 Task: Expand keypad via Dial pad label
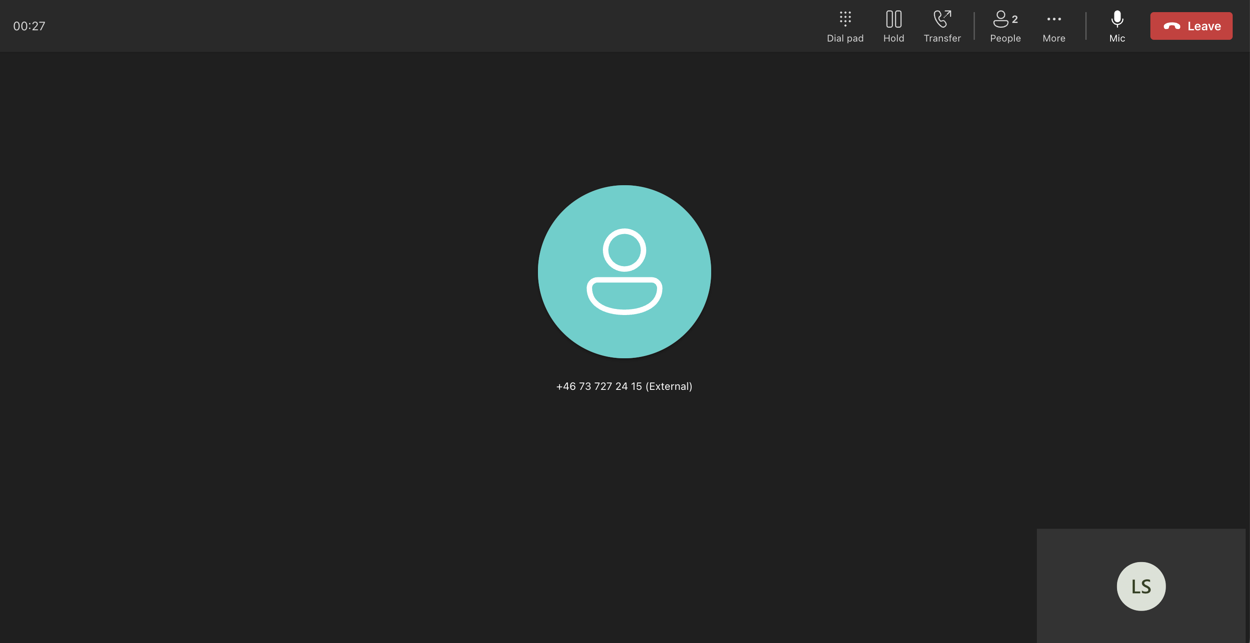845,39
